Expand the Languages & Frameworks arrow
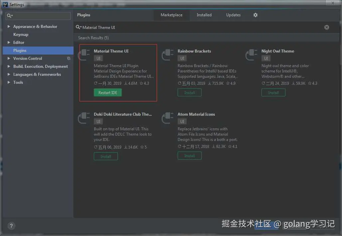Viewport: 342px width, 236px height. pyautogui.click(x=9, y=74)
